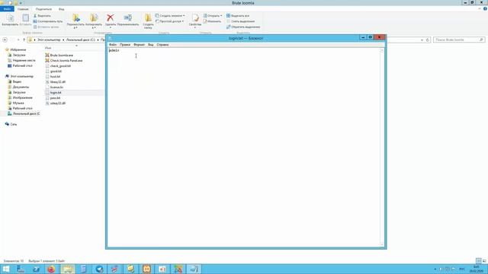
Task: Open Музыка in navigation pane
Action: point(16,103)
